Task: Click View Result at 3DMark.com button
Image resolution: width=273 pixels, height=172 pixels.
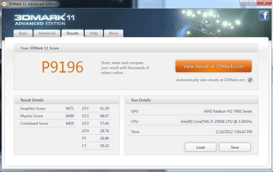Action: 213,66
